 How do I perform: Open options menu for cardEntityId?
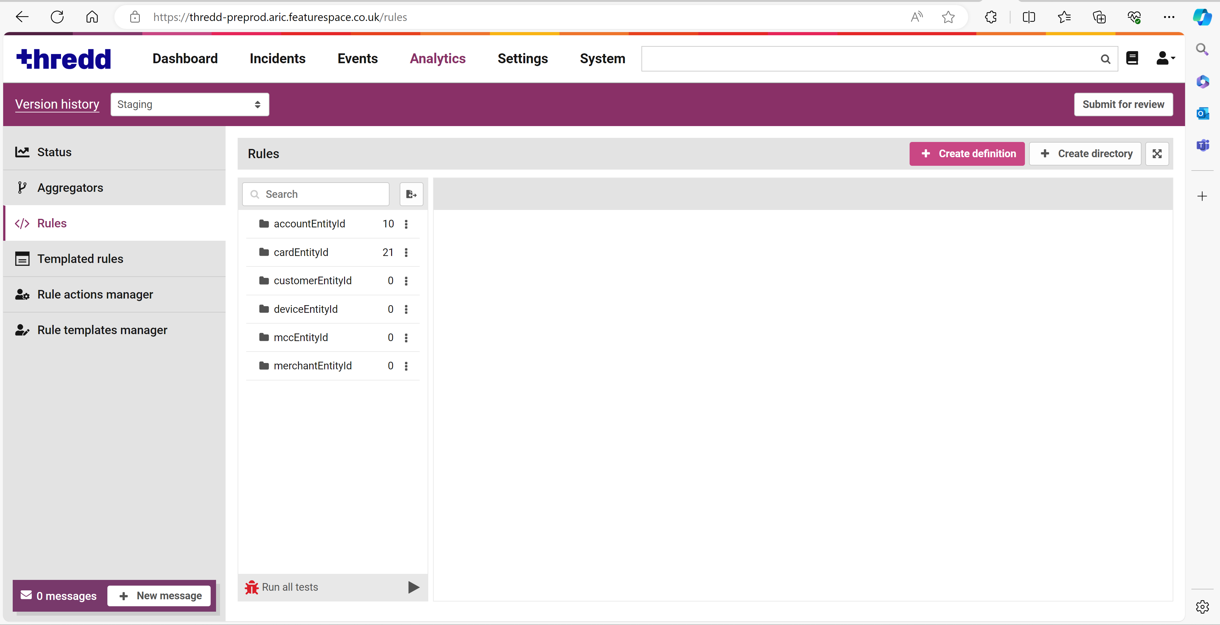(406, 252)
